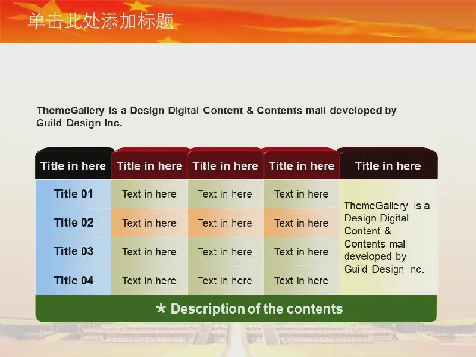
Task: Select the "Title 02" row label
Action: pyautogui.click(x=73, y=223)
